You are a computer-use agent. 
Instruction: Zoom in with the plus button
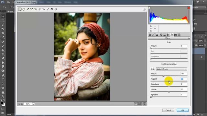pyautogui.click(x=22, y=104)
